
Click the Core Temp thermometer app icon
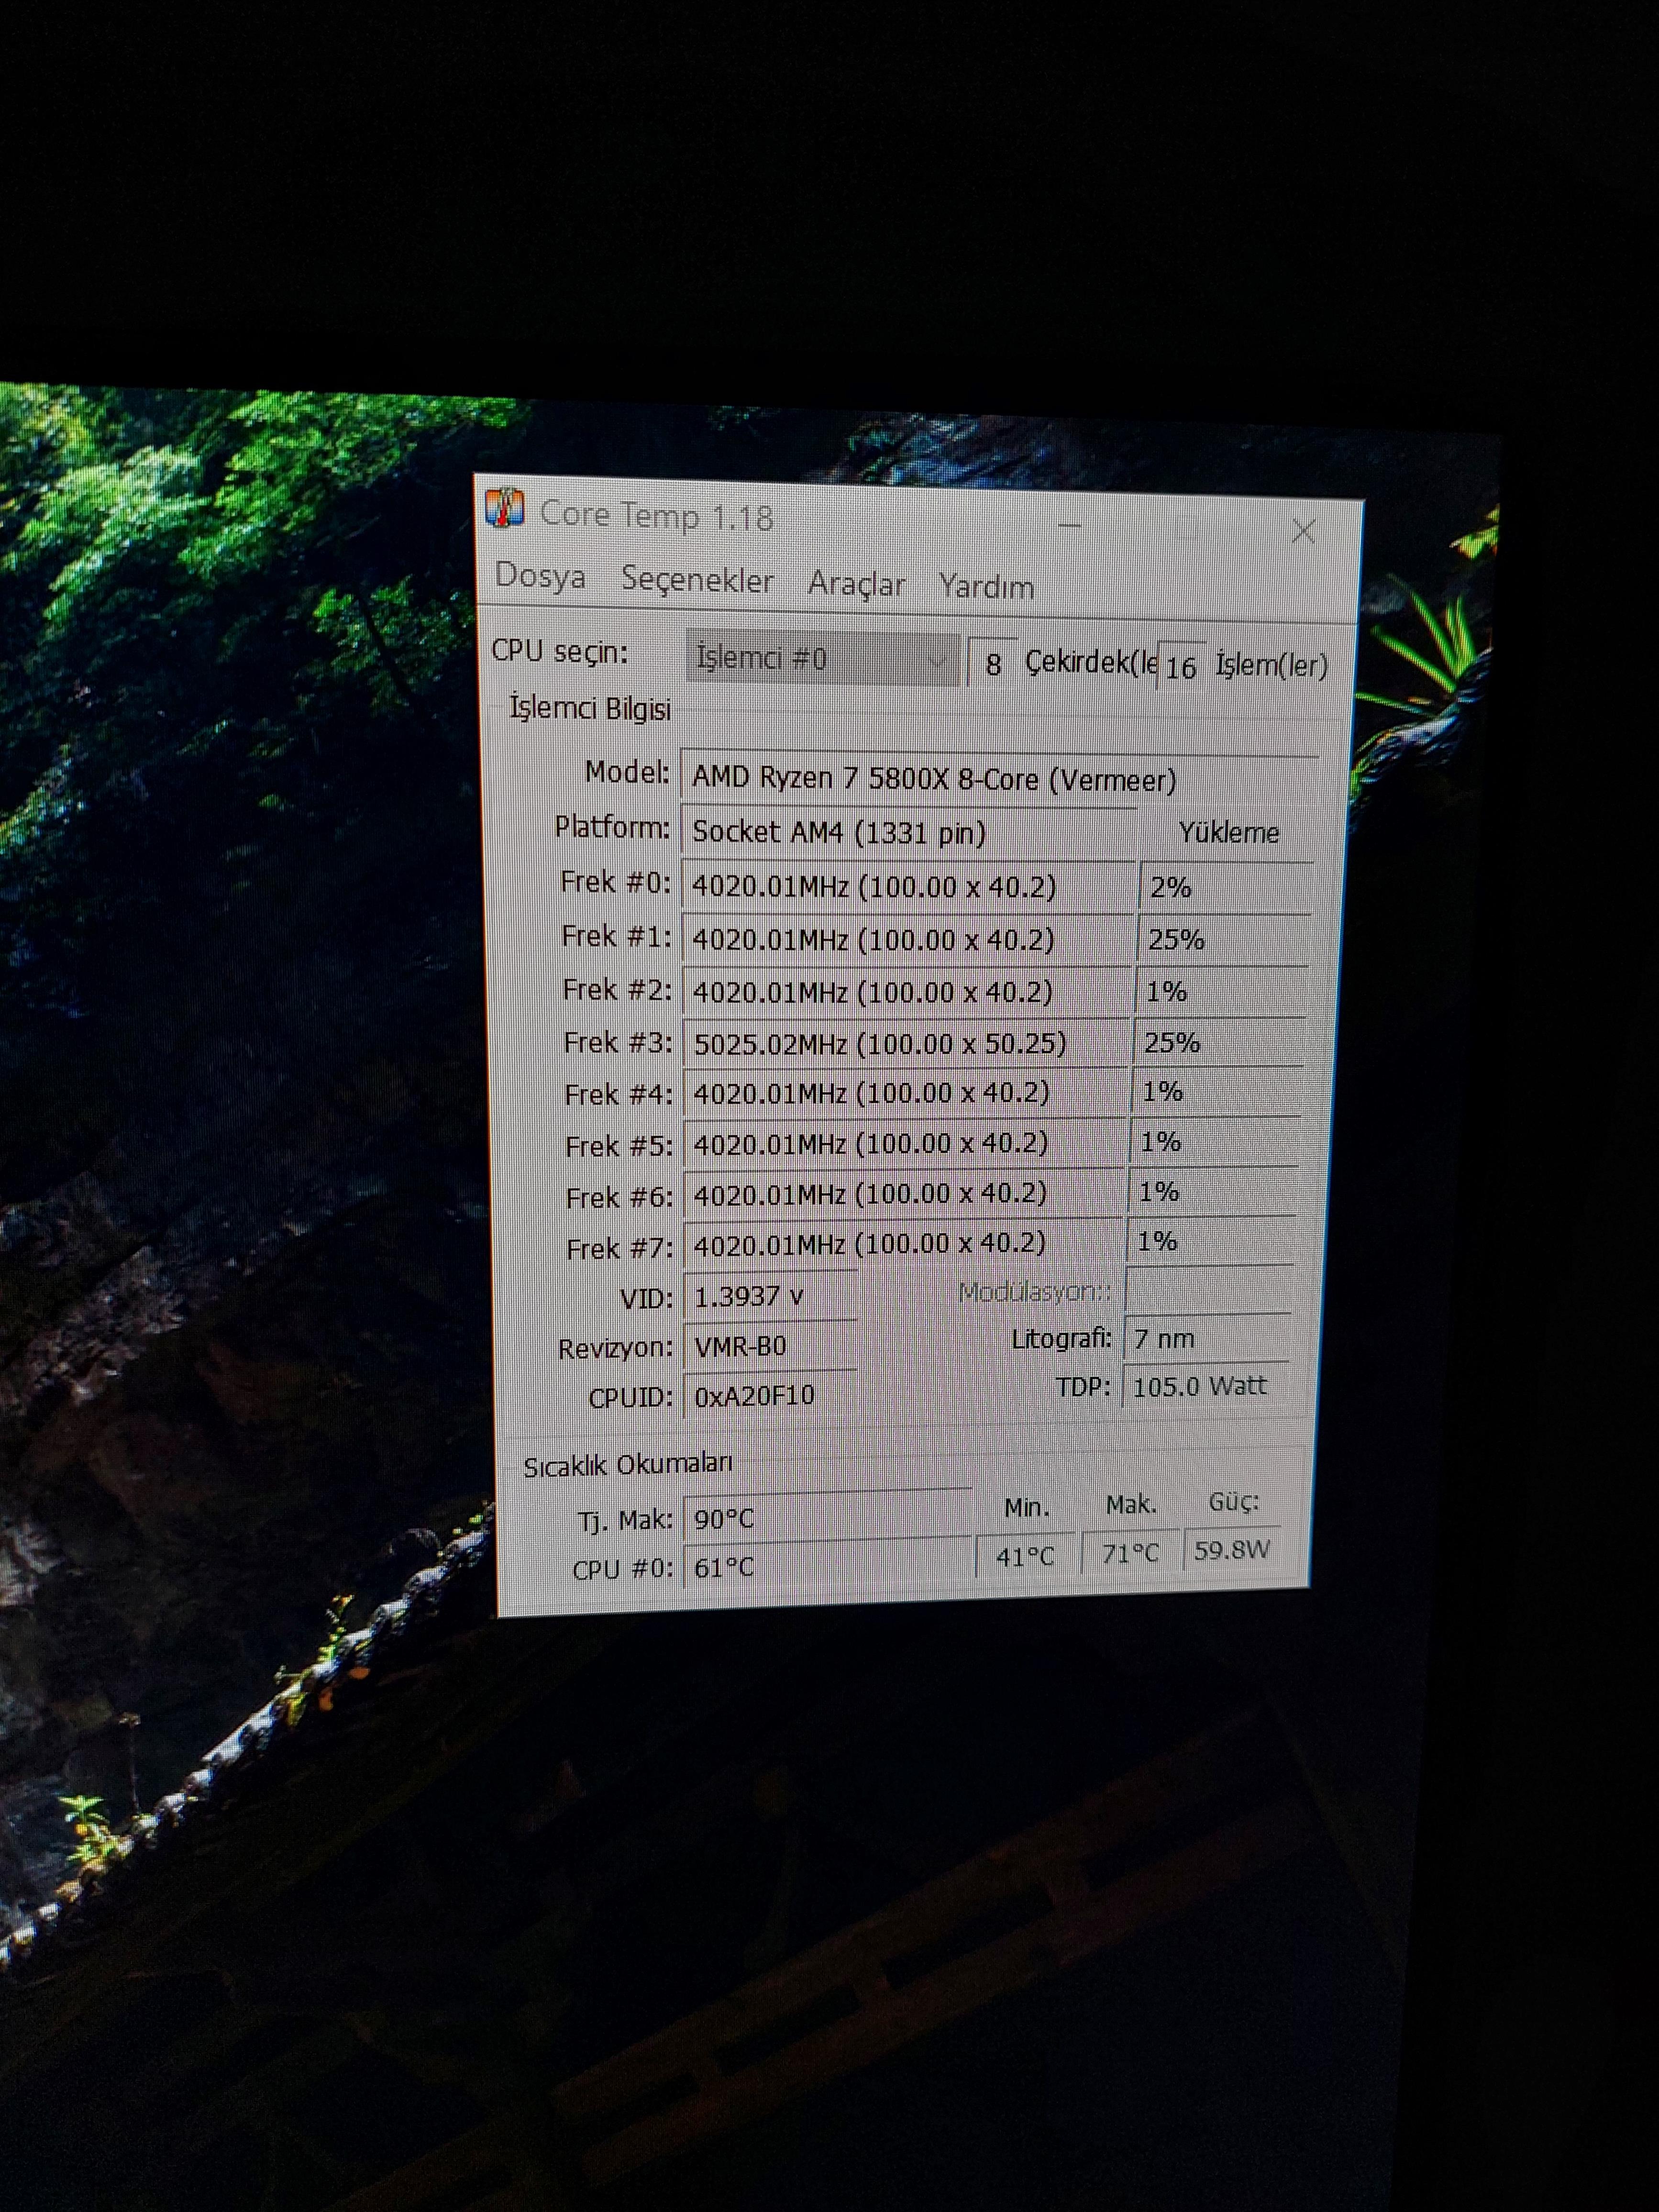tap(505, 508)
